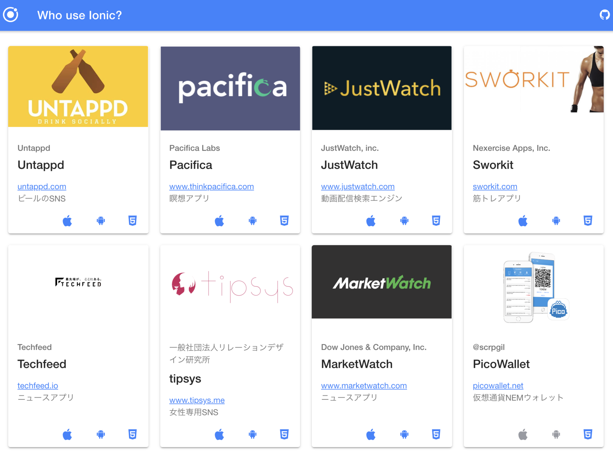This screenshot has height=453, width=613.
Task: Click the 'Who use Ionic?' header title
Action: [80, 15]
